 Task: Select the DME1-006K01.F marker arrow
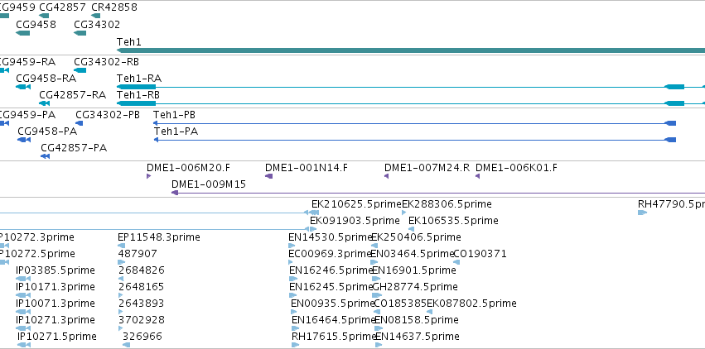[x=477, y=176]
